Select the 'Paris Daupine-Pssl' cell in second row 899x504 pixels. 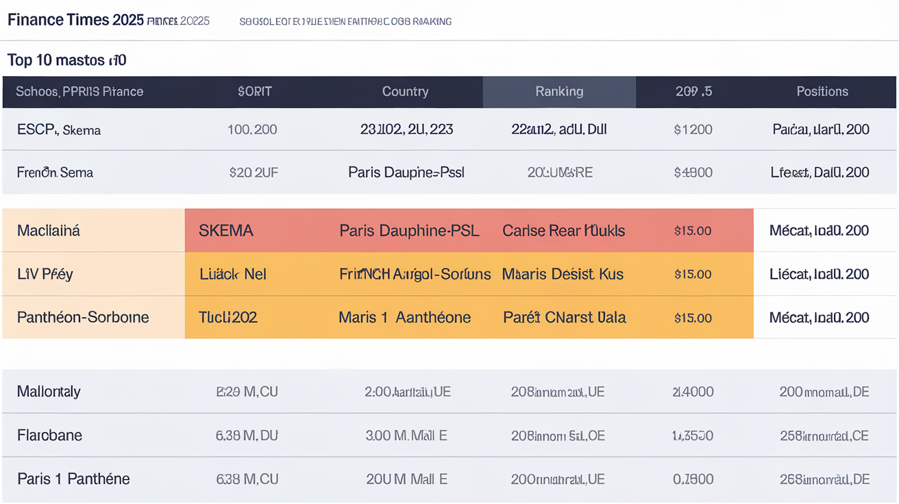[406, 173]
